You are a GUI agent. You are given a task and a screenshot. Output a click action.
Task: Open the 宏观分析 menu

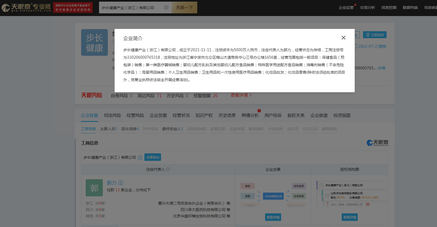click(367, 7)
